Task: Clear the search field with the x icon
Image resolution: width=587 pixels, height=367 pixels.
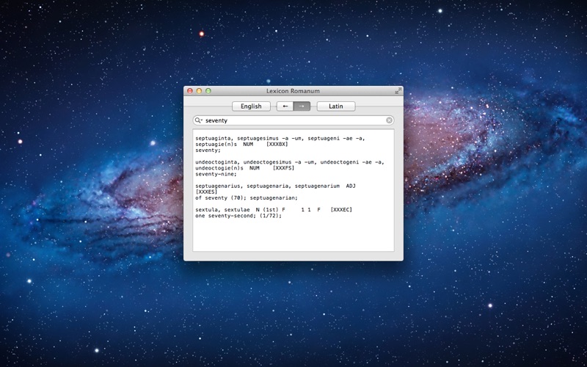Action: [389, 120]
